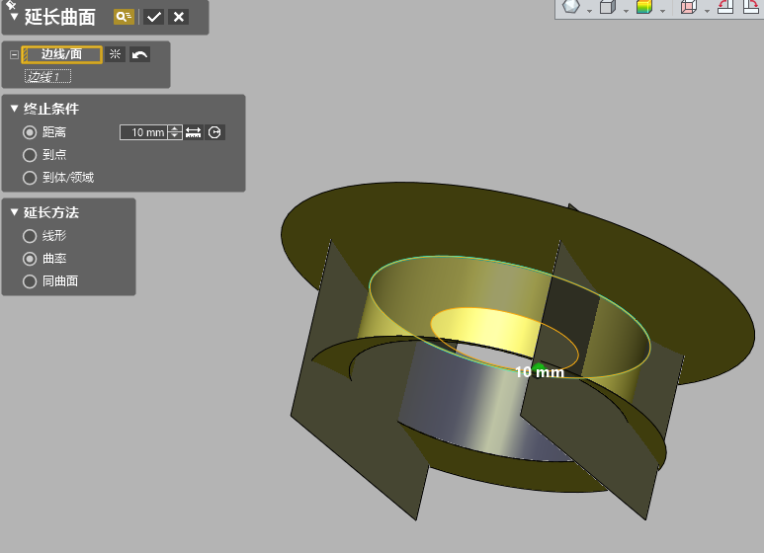Click the 10 mm distance input field
Image resolution: width=764 pixels, height=553 pixels.
coord(143,132)
